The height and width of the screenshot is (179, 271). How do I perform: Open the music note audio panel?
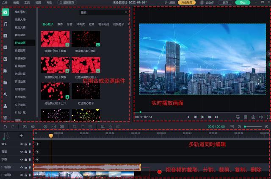click(6, 24)
